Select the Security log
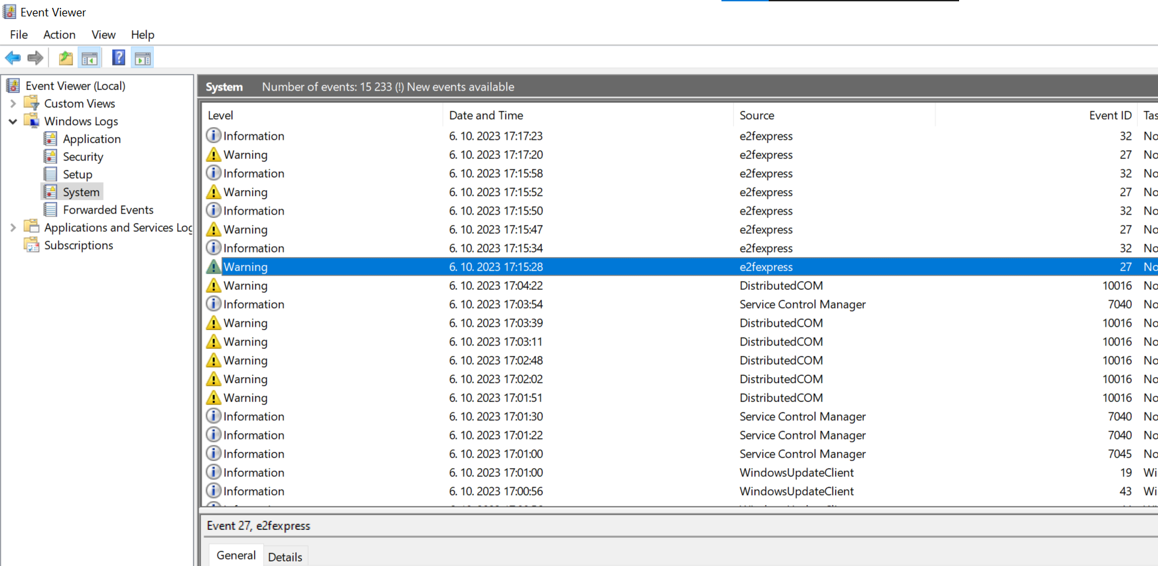 point(83,157)
